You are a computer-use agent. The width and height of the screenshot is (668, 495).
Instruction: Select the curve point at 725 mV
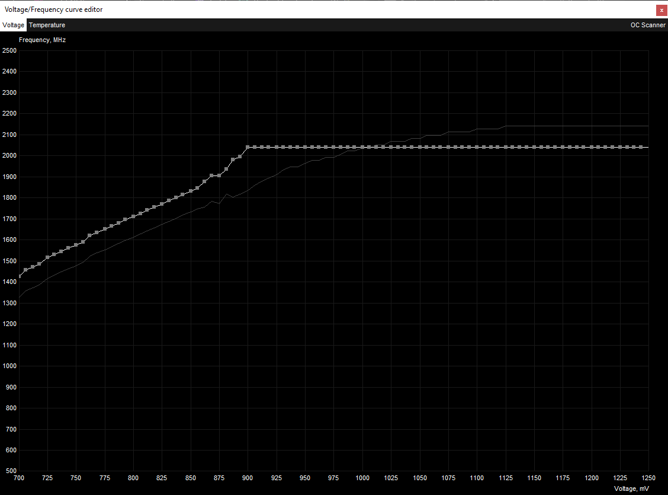[47, 257]
